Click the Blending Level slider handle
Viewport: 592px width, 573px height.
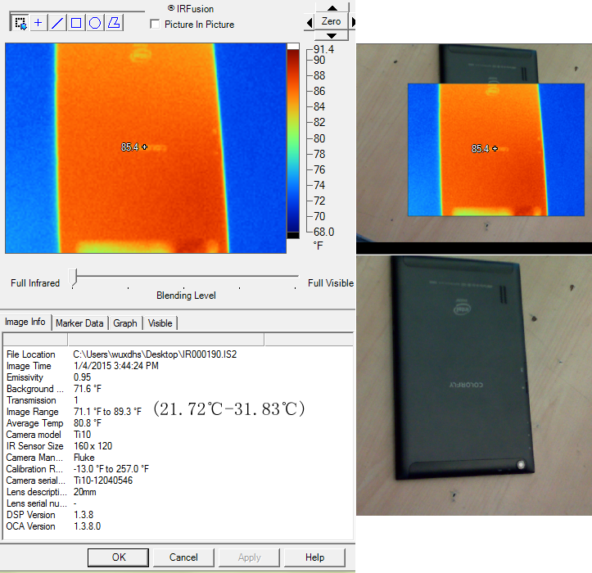(73, 278)
